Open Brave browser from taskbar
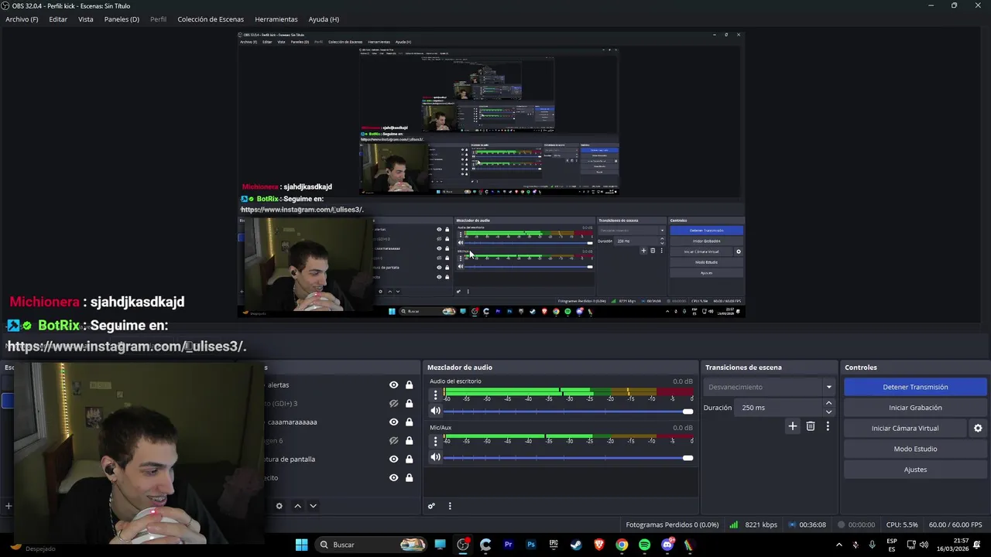Screen dimensions: 991x557 pos(599,545)
